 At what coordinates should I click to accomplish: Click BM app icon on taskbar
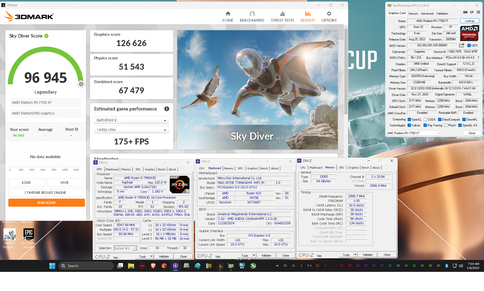209,266
